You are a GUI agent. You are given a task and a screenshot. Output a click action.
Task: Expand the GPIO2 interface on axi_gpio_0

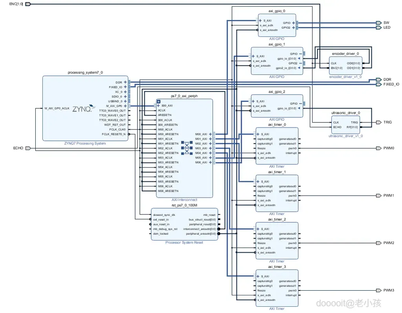tap(293, 28)
